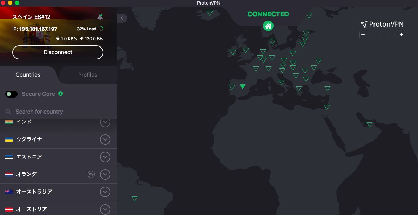The width and height of the screenshot is (418, 215).
Task: Open notifications with the bell icon
Action: (100, 17)
